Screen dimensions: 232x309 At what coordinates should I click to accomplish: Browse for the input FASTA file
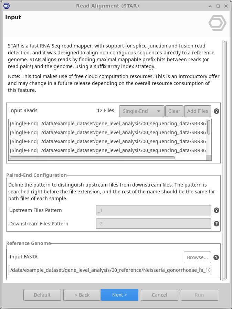197,257
